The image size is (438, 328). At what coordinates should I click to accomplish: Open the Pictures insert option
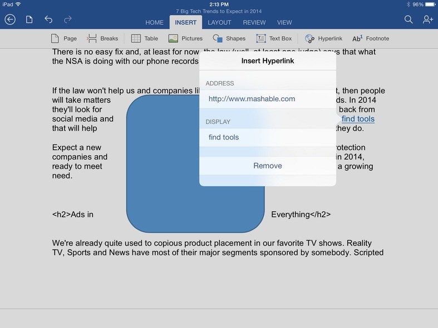point(185,38)
